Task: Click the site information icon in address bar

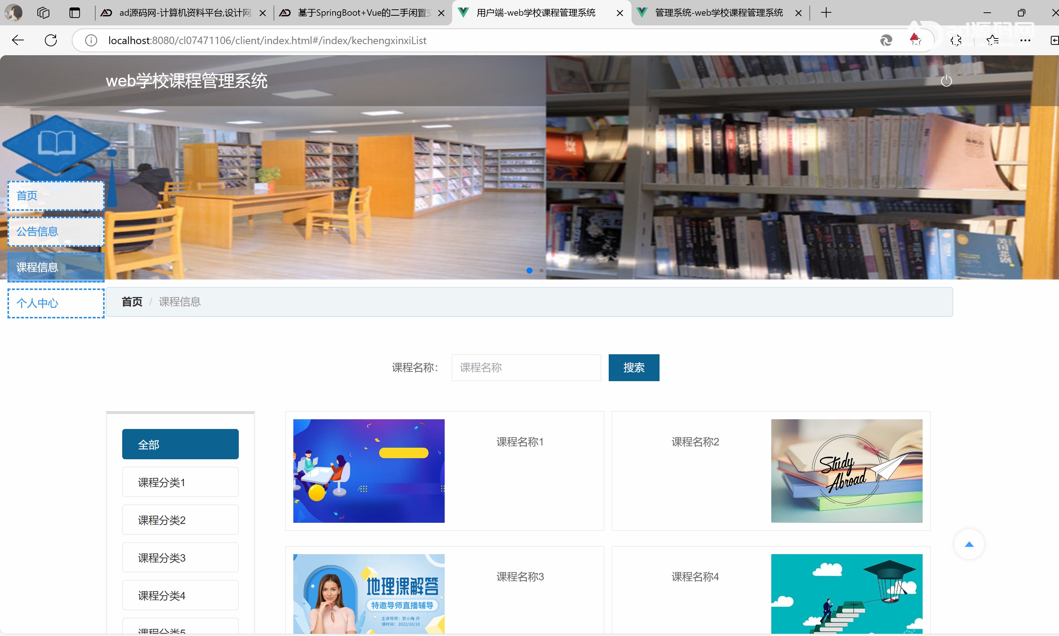Action: (x=91, y=40)
